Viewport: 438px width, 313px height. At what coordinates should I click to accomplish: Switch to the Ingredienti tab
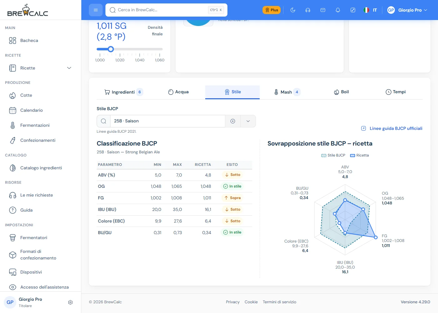tap(124, 92)
